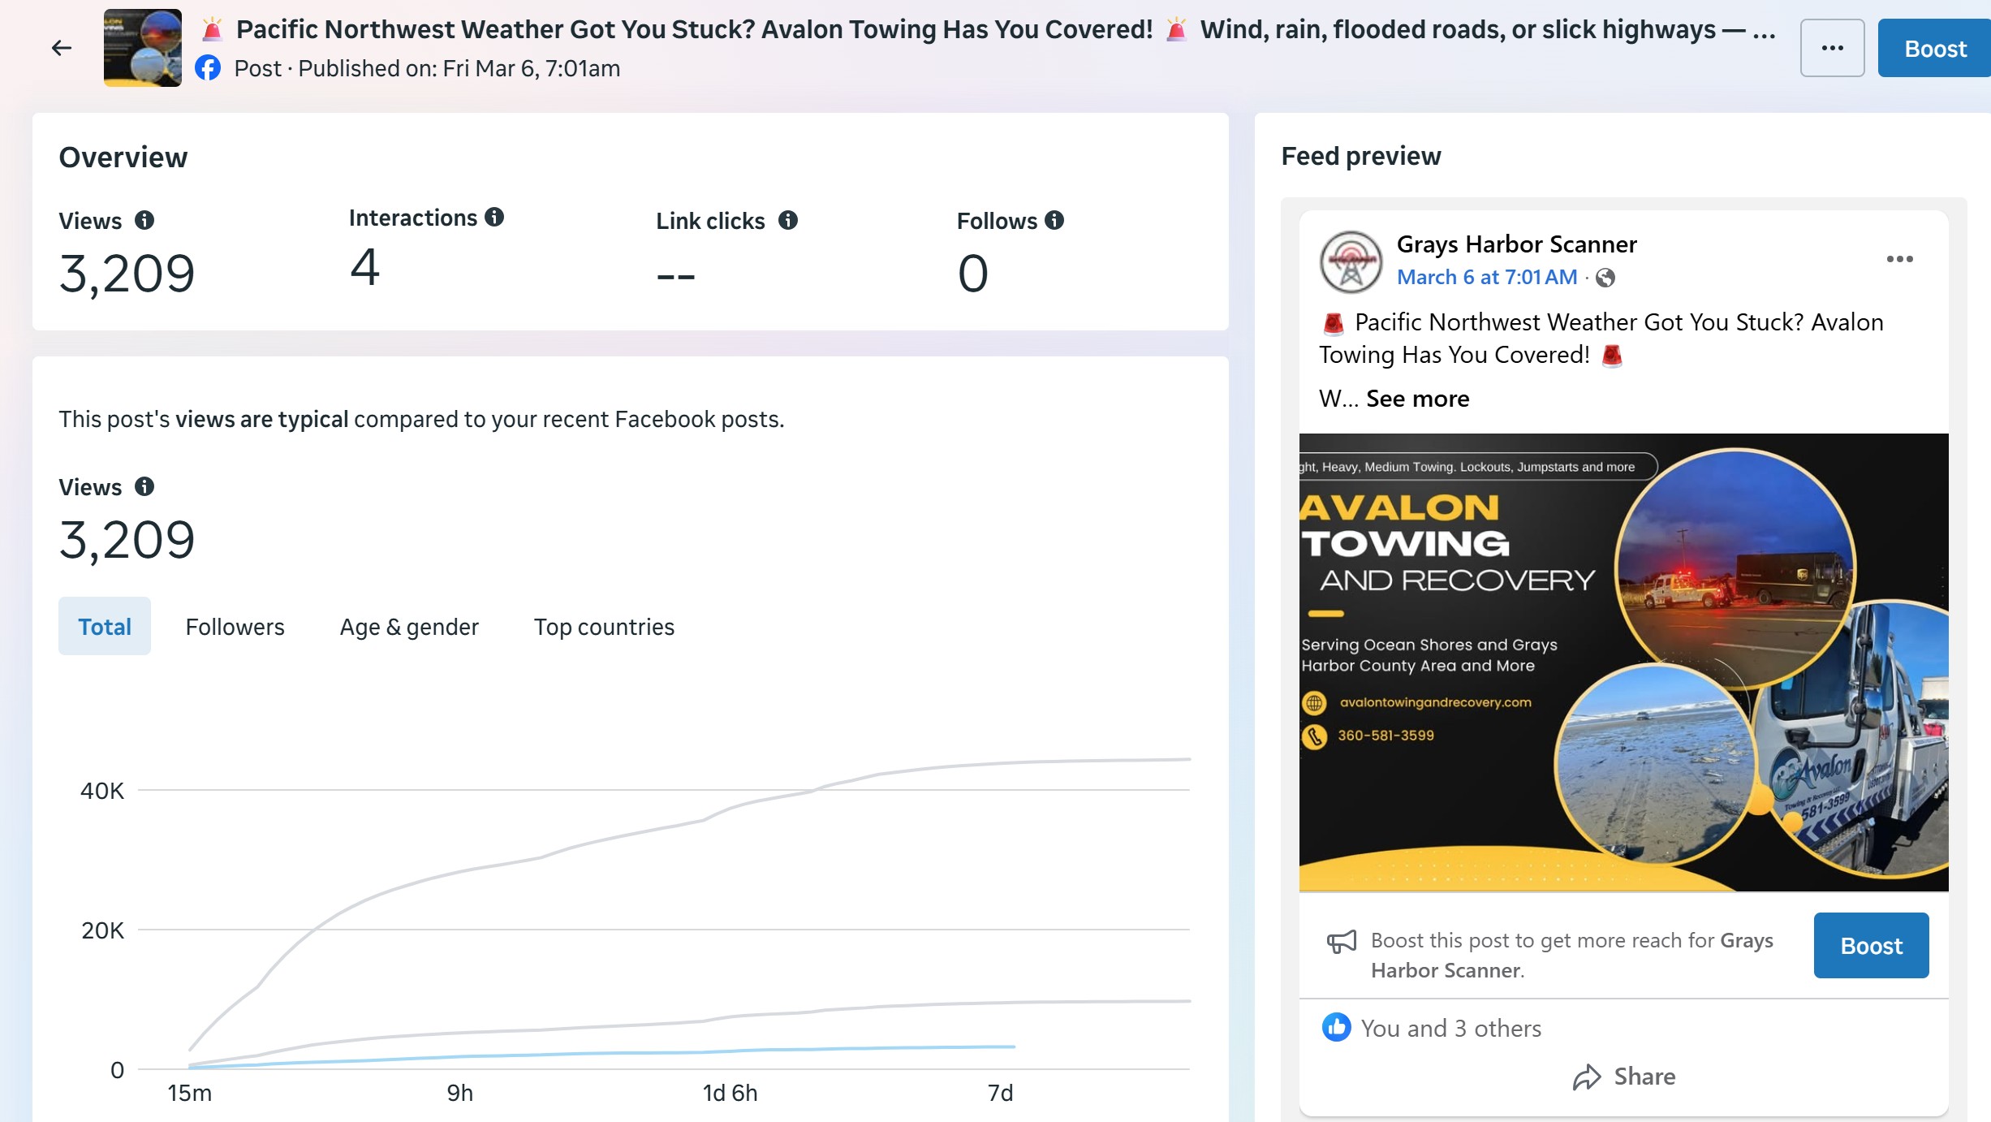The image size is (1991, 1122).
Task: Click the post thumbnail in header
Action: click(x=143, y=48)
